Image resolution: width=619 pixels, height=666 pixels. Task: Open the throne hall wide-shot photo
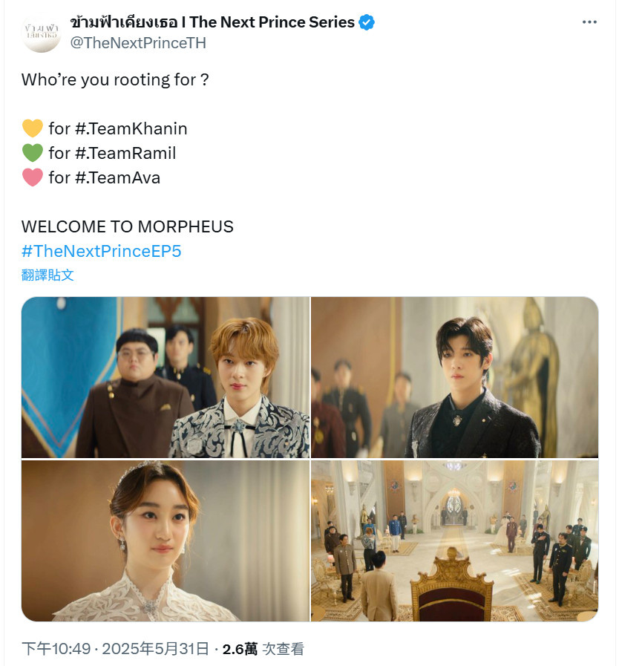(455, 541)
